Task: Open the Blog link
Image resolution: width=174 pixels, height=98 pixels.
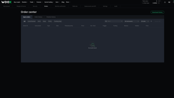Action: (x=63, y=2)
